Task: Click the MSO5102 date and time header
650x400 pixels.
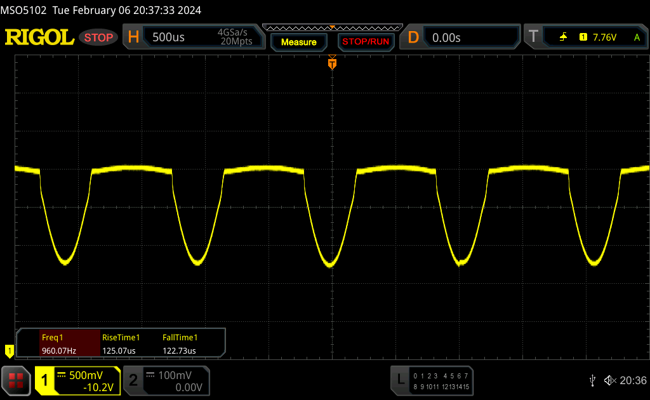Action: tap(101, 10)
